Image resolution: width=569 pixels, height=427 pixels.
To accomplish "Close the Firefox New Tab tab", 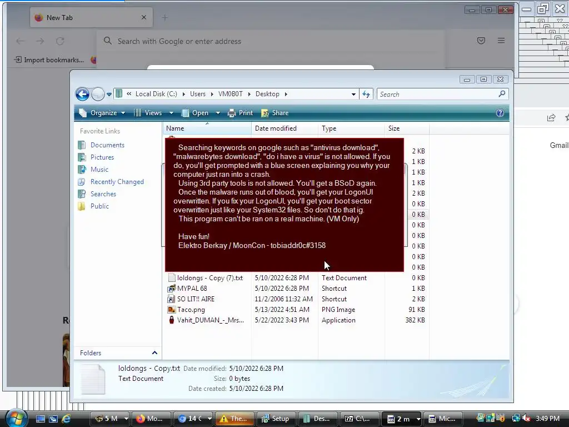I will 144,17.
